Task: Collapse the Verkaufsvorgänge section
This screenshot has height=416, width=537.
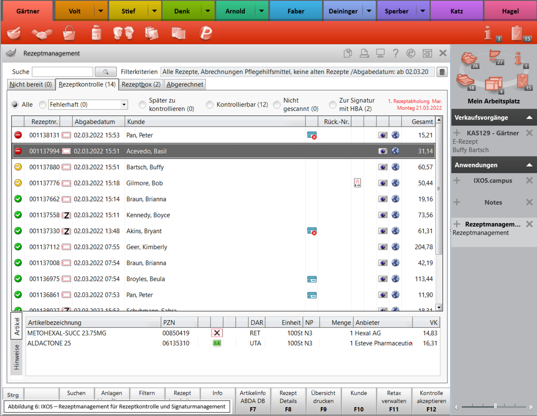Action: pos(529,117)
